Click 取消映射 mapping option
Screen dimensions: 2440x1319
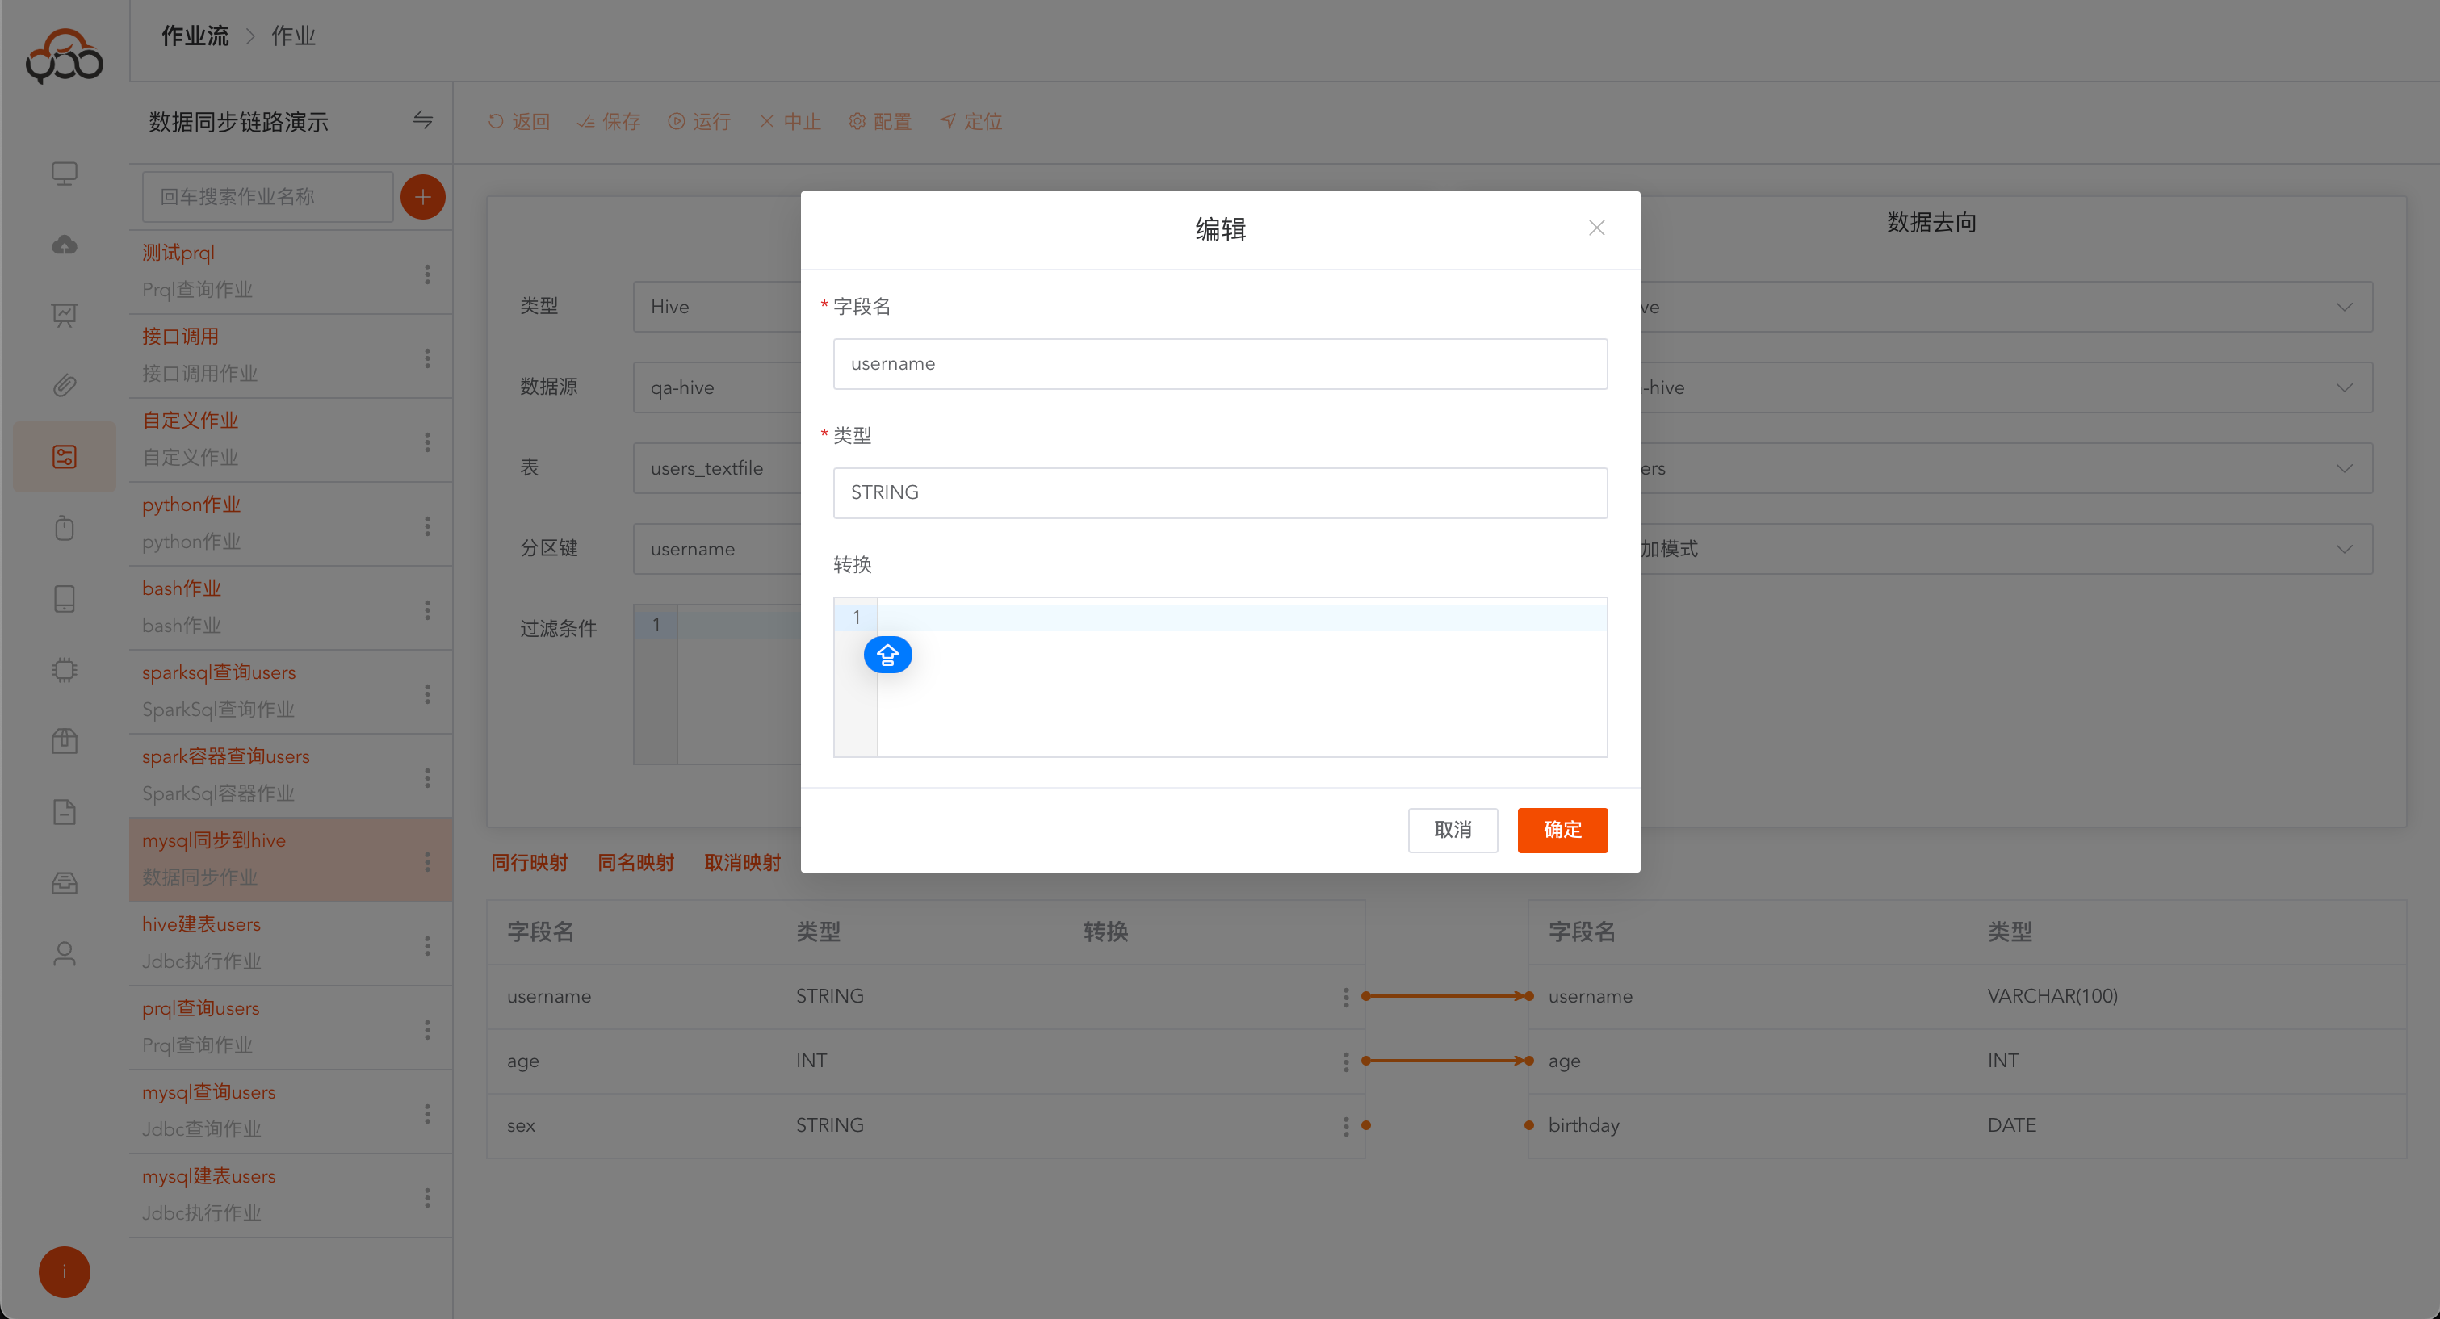742,863
